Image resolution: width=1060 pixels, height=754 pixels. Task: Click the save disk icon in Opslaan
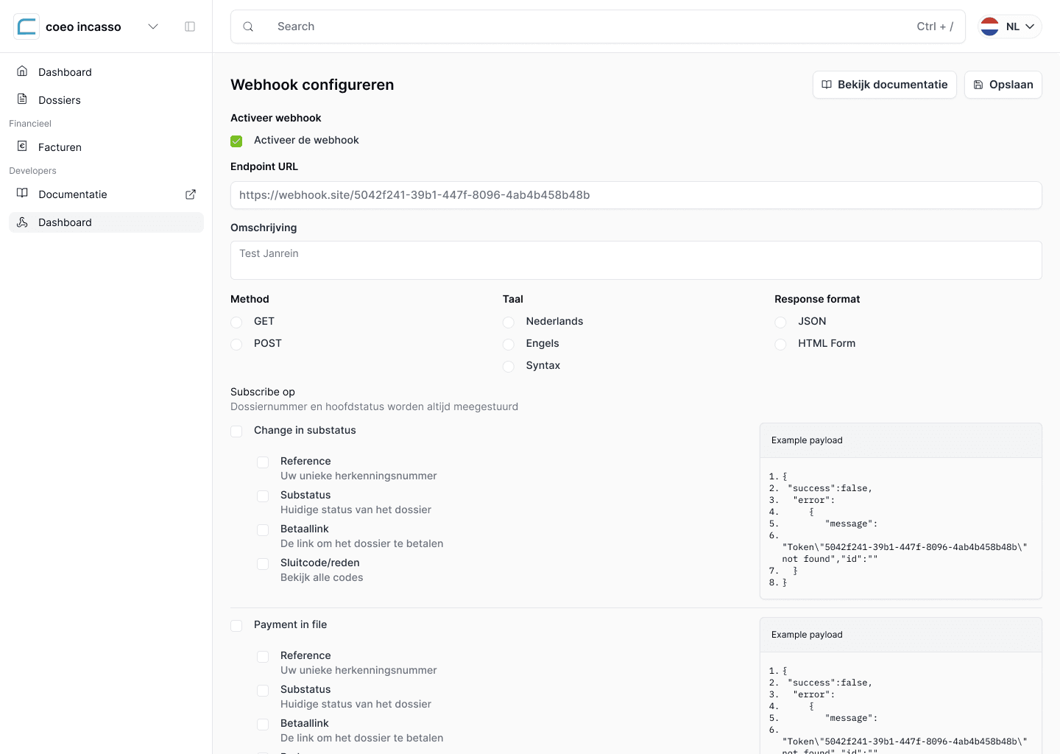pos(978,85)
